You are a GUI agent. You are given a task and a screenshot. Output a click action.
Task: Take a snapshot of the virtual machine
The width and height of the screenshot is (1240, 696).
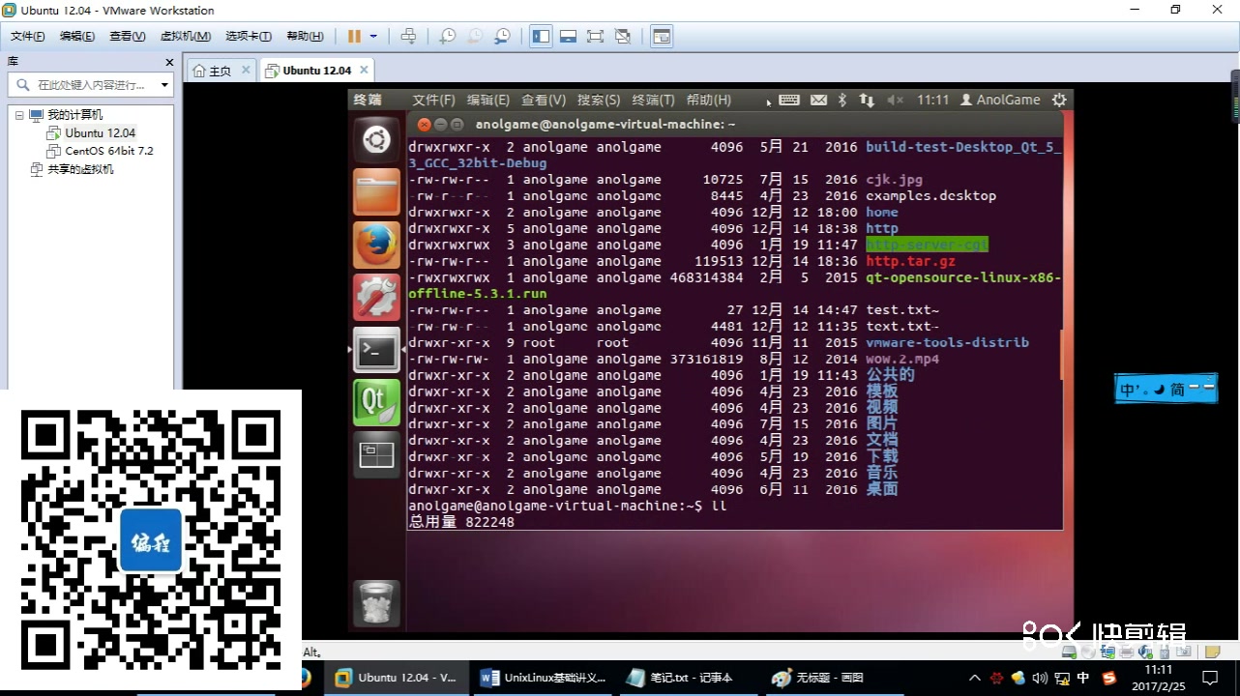[x=447, y=36]
